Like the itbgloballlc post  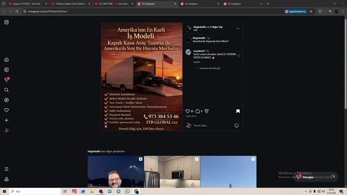[188, 111]
